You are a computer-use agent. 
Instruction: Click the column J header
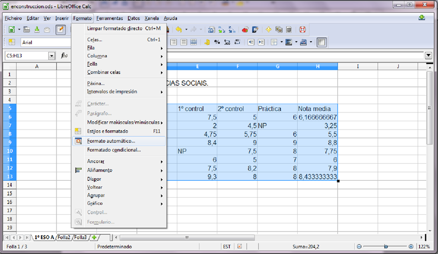pos(398,66)
